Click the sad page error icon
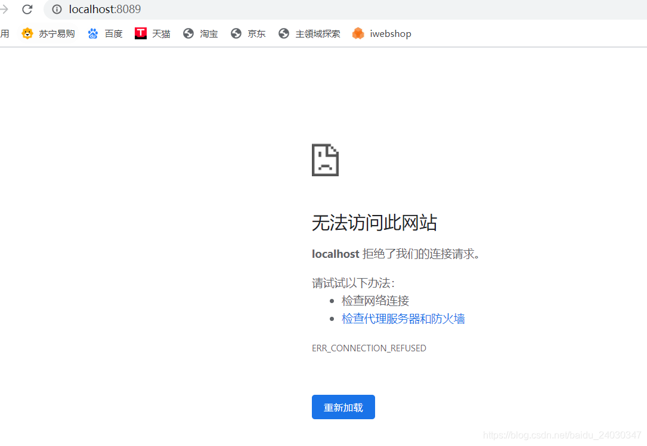The height and width of the screenshot is (446, 647). 325,160
